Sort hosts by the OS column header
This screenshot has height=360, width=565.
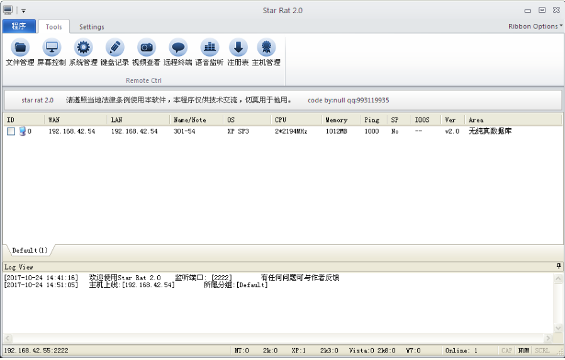coord(247,120)
